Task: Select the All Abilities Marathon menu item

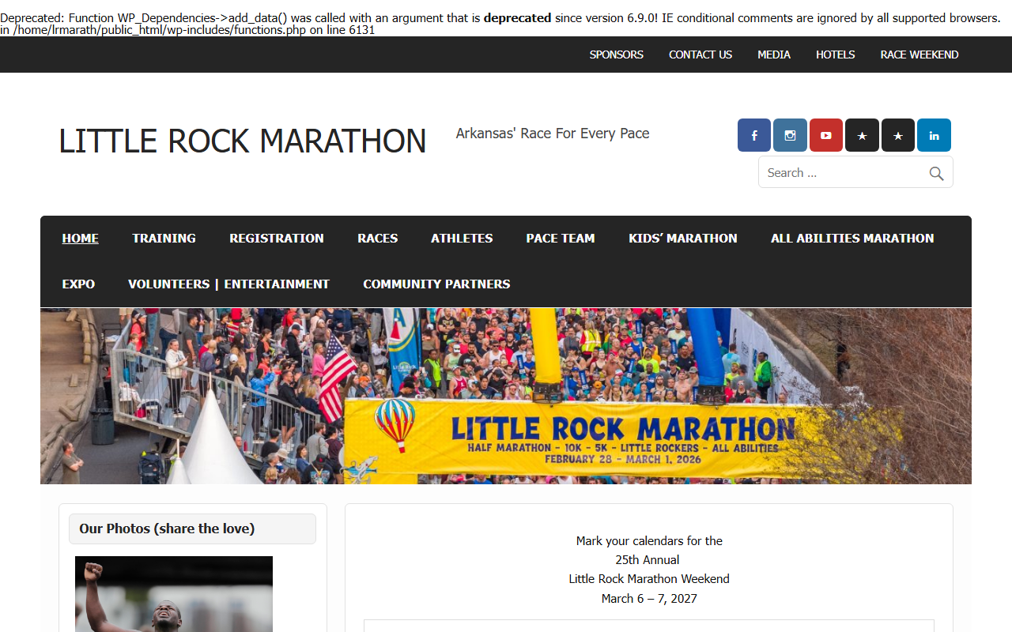Action: [852, 238]
